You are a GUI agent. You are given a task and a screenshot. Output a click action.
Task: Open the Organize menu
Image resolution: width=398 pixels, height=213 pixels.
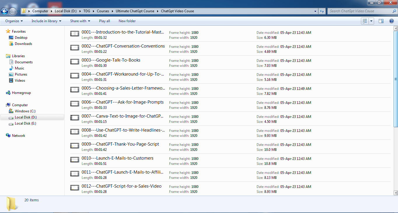[x=14, y=21]
